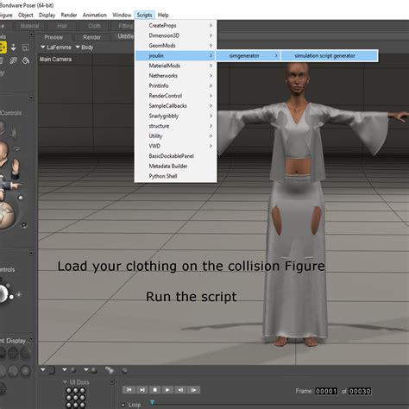This screenshot has width=409, height=409.
Task: Click the orbit selection loop icon
Action: (x=16, y=149)
